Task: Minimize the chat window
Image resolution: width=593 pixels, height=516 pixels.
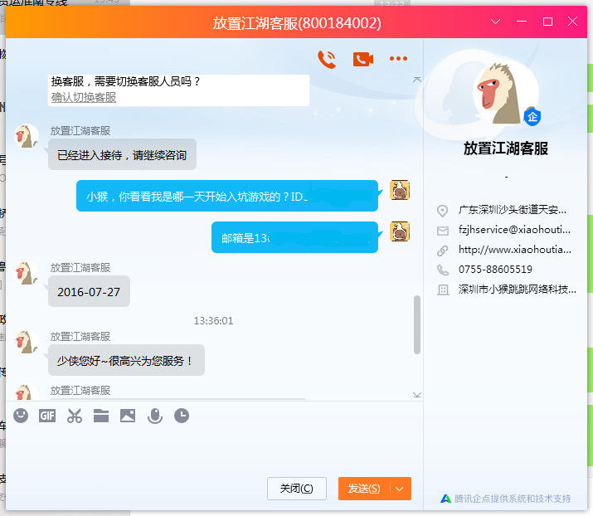Action: click(x=522, y=22)
